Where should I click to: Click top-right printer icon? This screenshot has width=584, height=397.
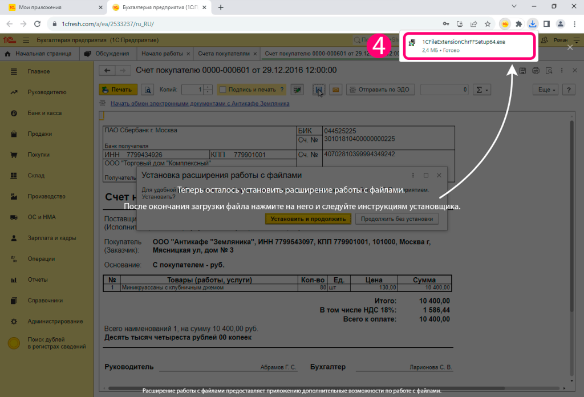(536, 70)
